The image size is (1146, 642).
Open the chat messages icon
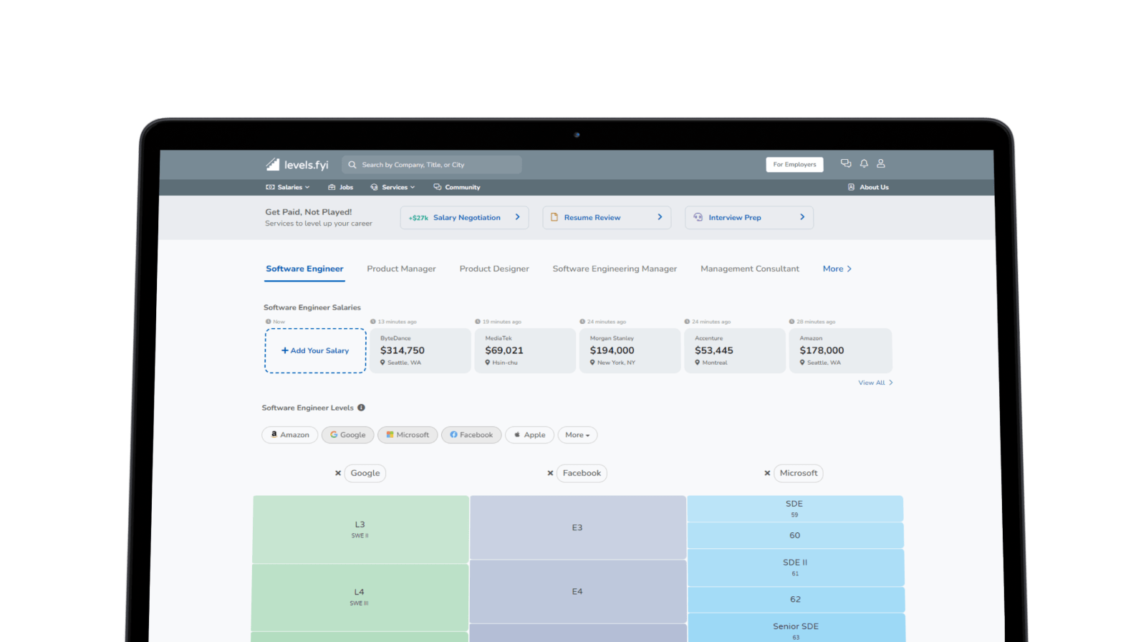click(x=846, y=163)
